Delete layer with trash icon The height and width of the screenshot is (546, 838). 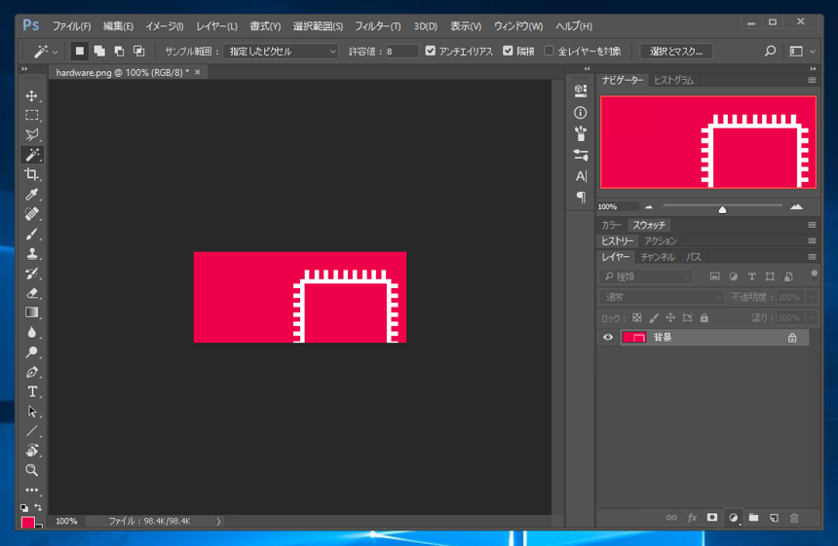794,518
